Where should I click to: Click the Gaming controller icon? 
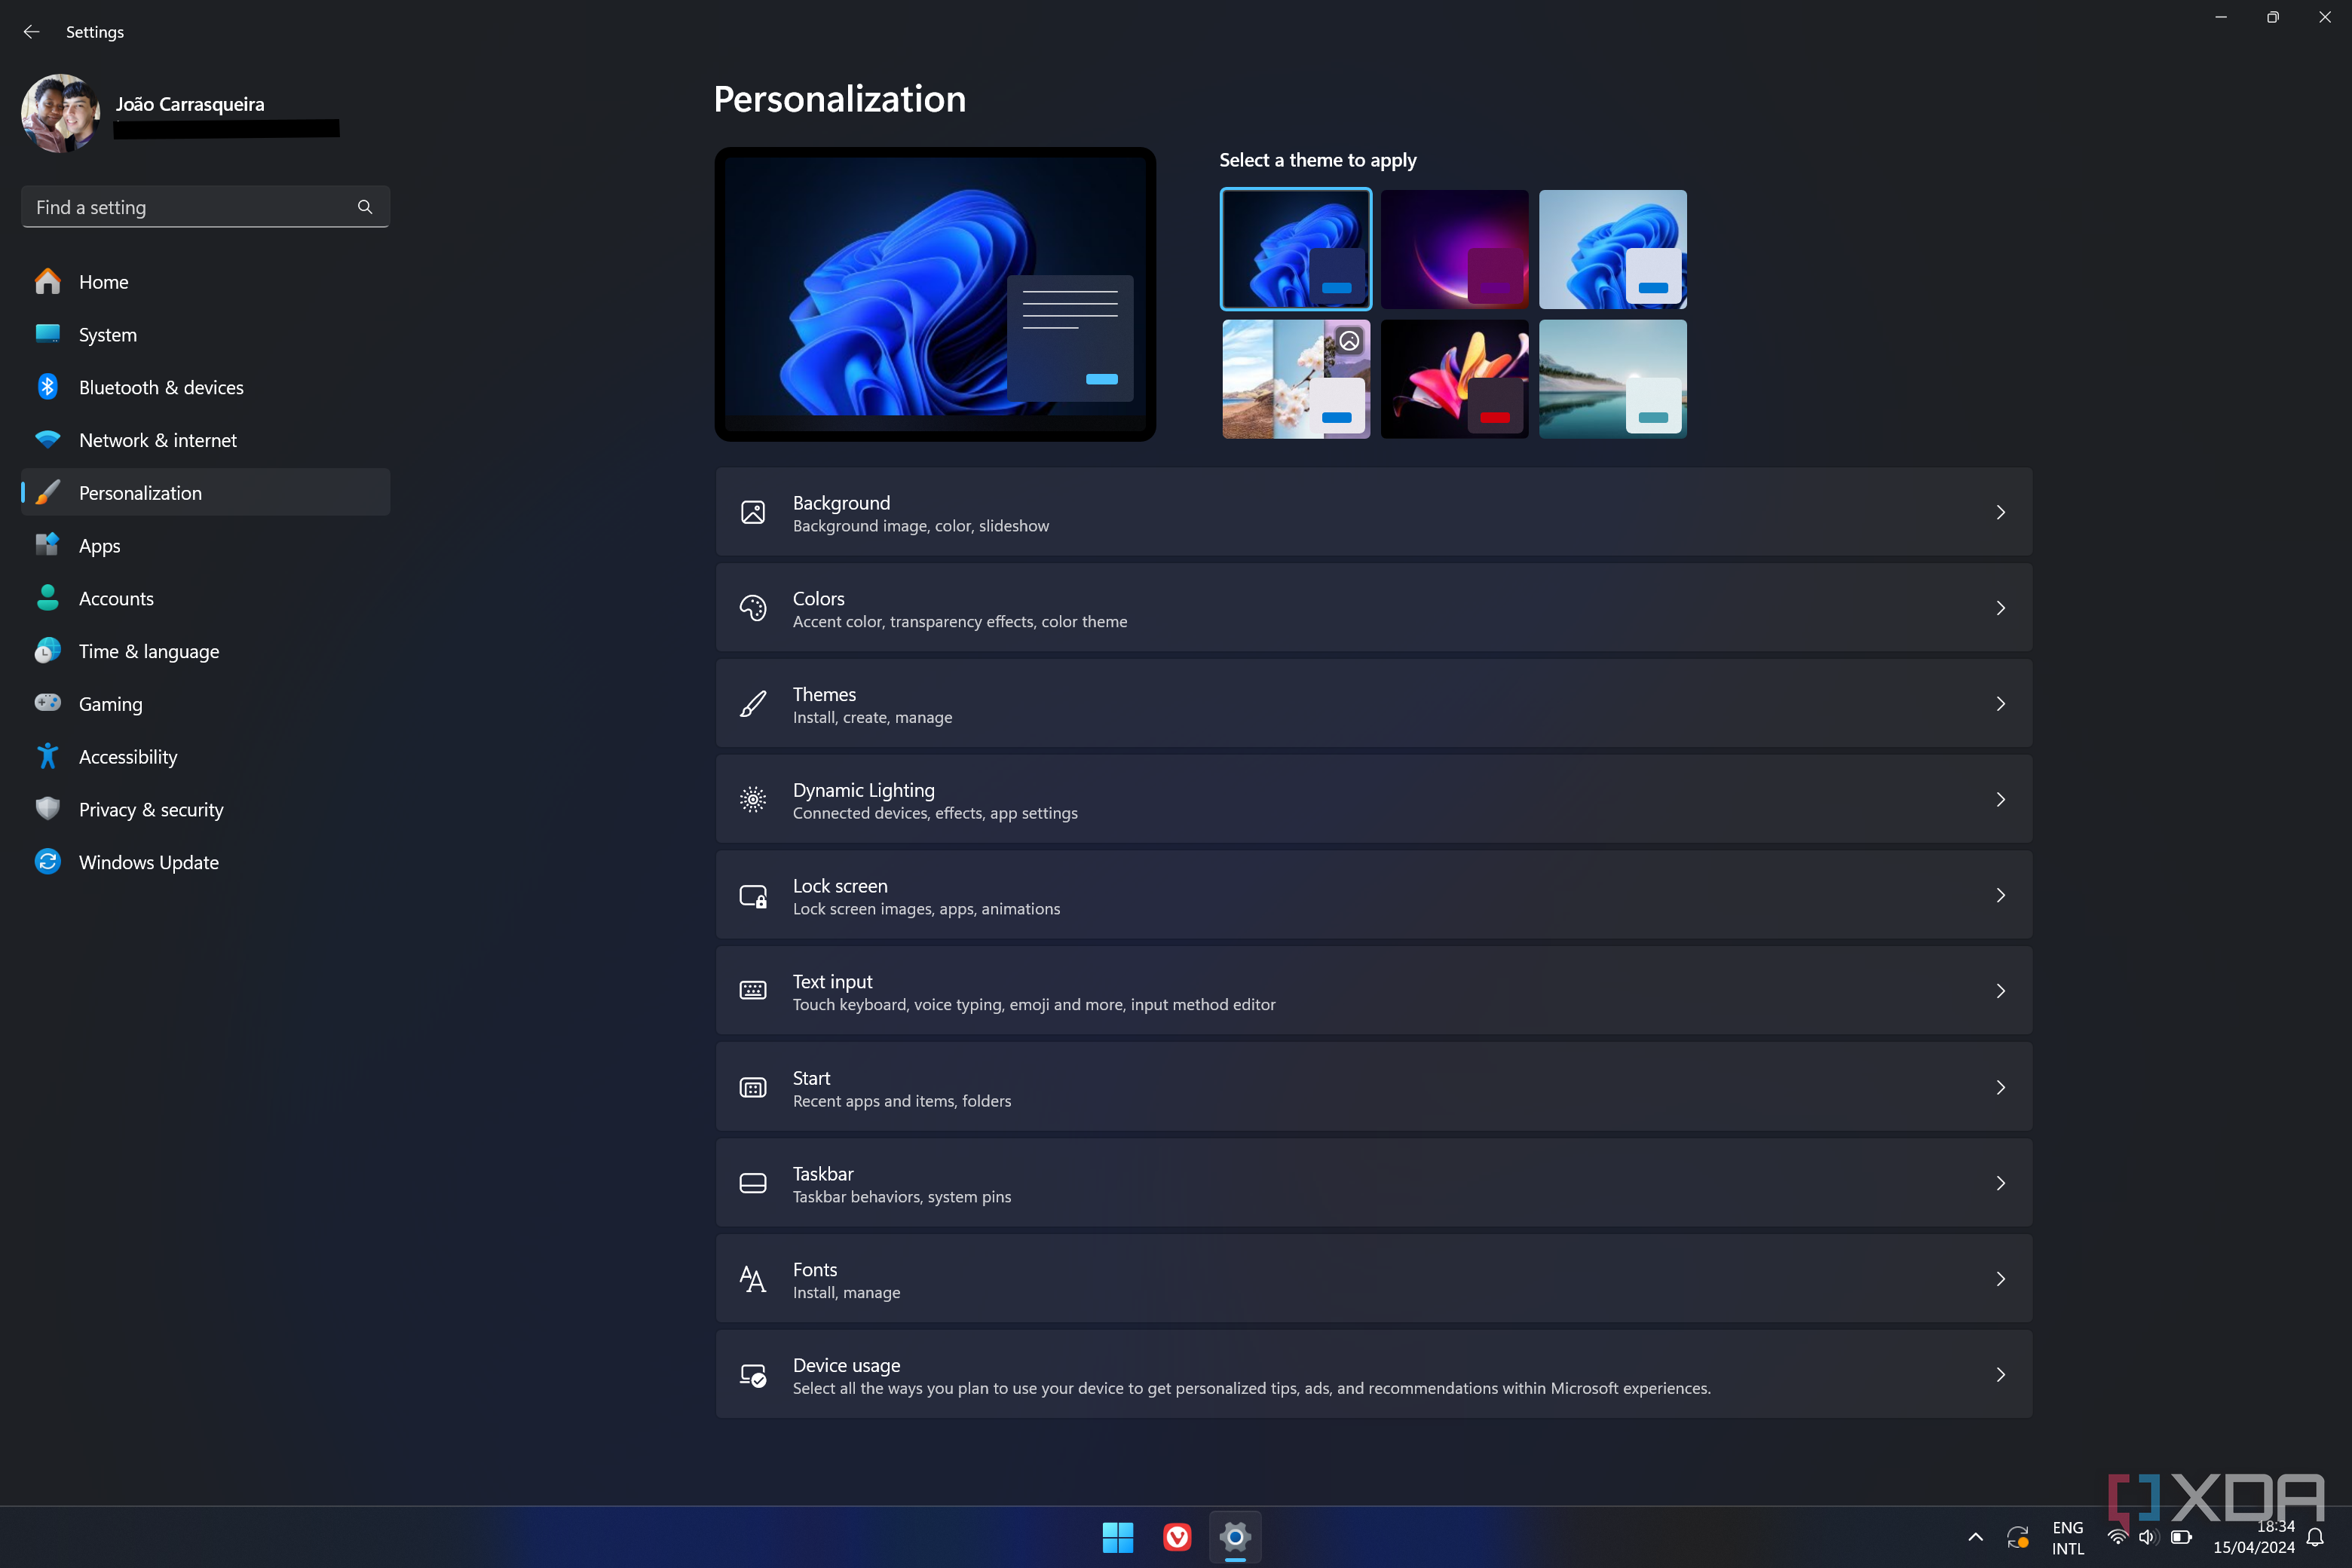point(47,703)
